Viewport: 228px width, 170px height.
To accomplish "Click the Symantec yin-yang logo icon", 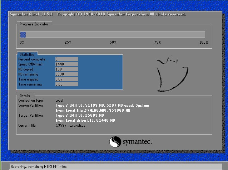I will [115, 142].
